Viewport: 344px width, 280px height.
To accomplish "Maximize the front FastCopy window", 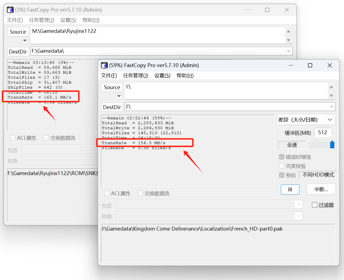I will 310,65.
